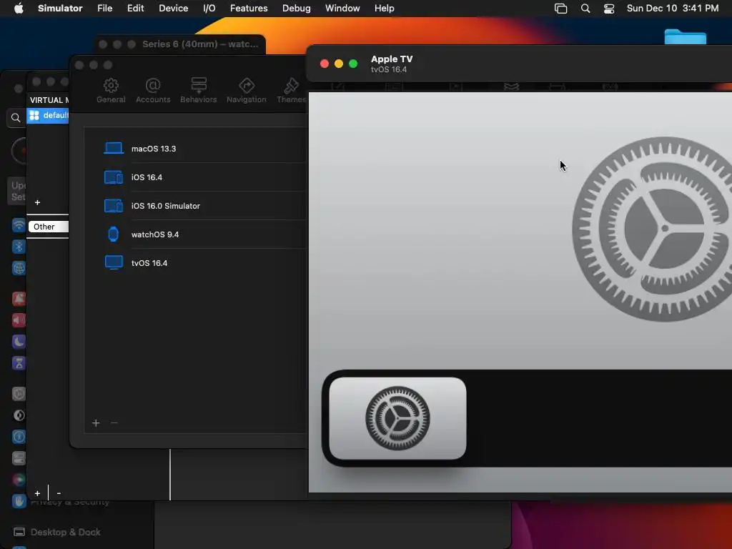Open Control Center in menu bar
This screenshot has height=549, width=732.
(609, 9)
